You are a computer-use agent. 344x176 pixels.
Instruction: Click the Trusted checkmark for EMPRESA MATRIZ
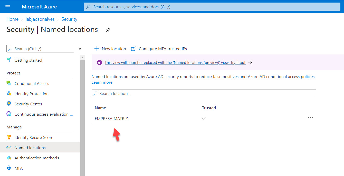(x=204, y=118)
